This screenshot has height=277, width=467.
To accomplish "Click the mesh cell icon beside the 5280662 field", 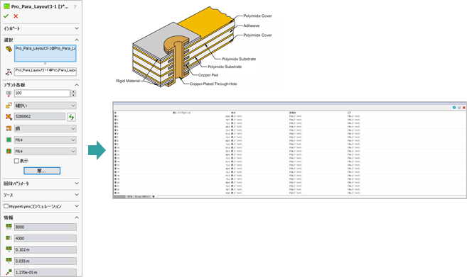I will [x=9, y=117].
